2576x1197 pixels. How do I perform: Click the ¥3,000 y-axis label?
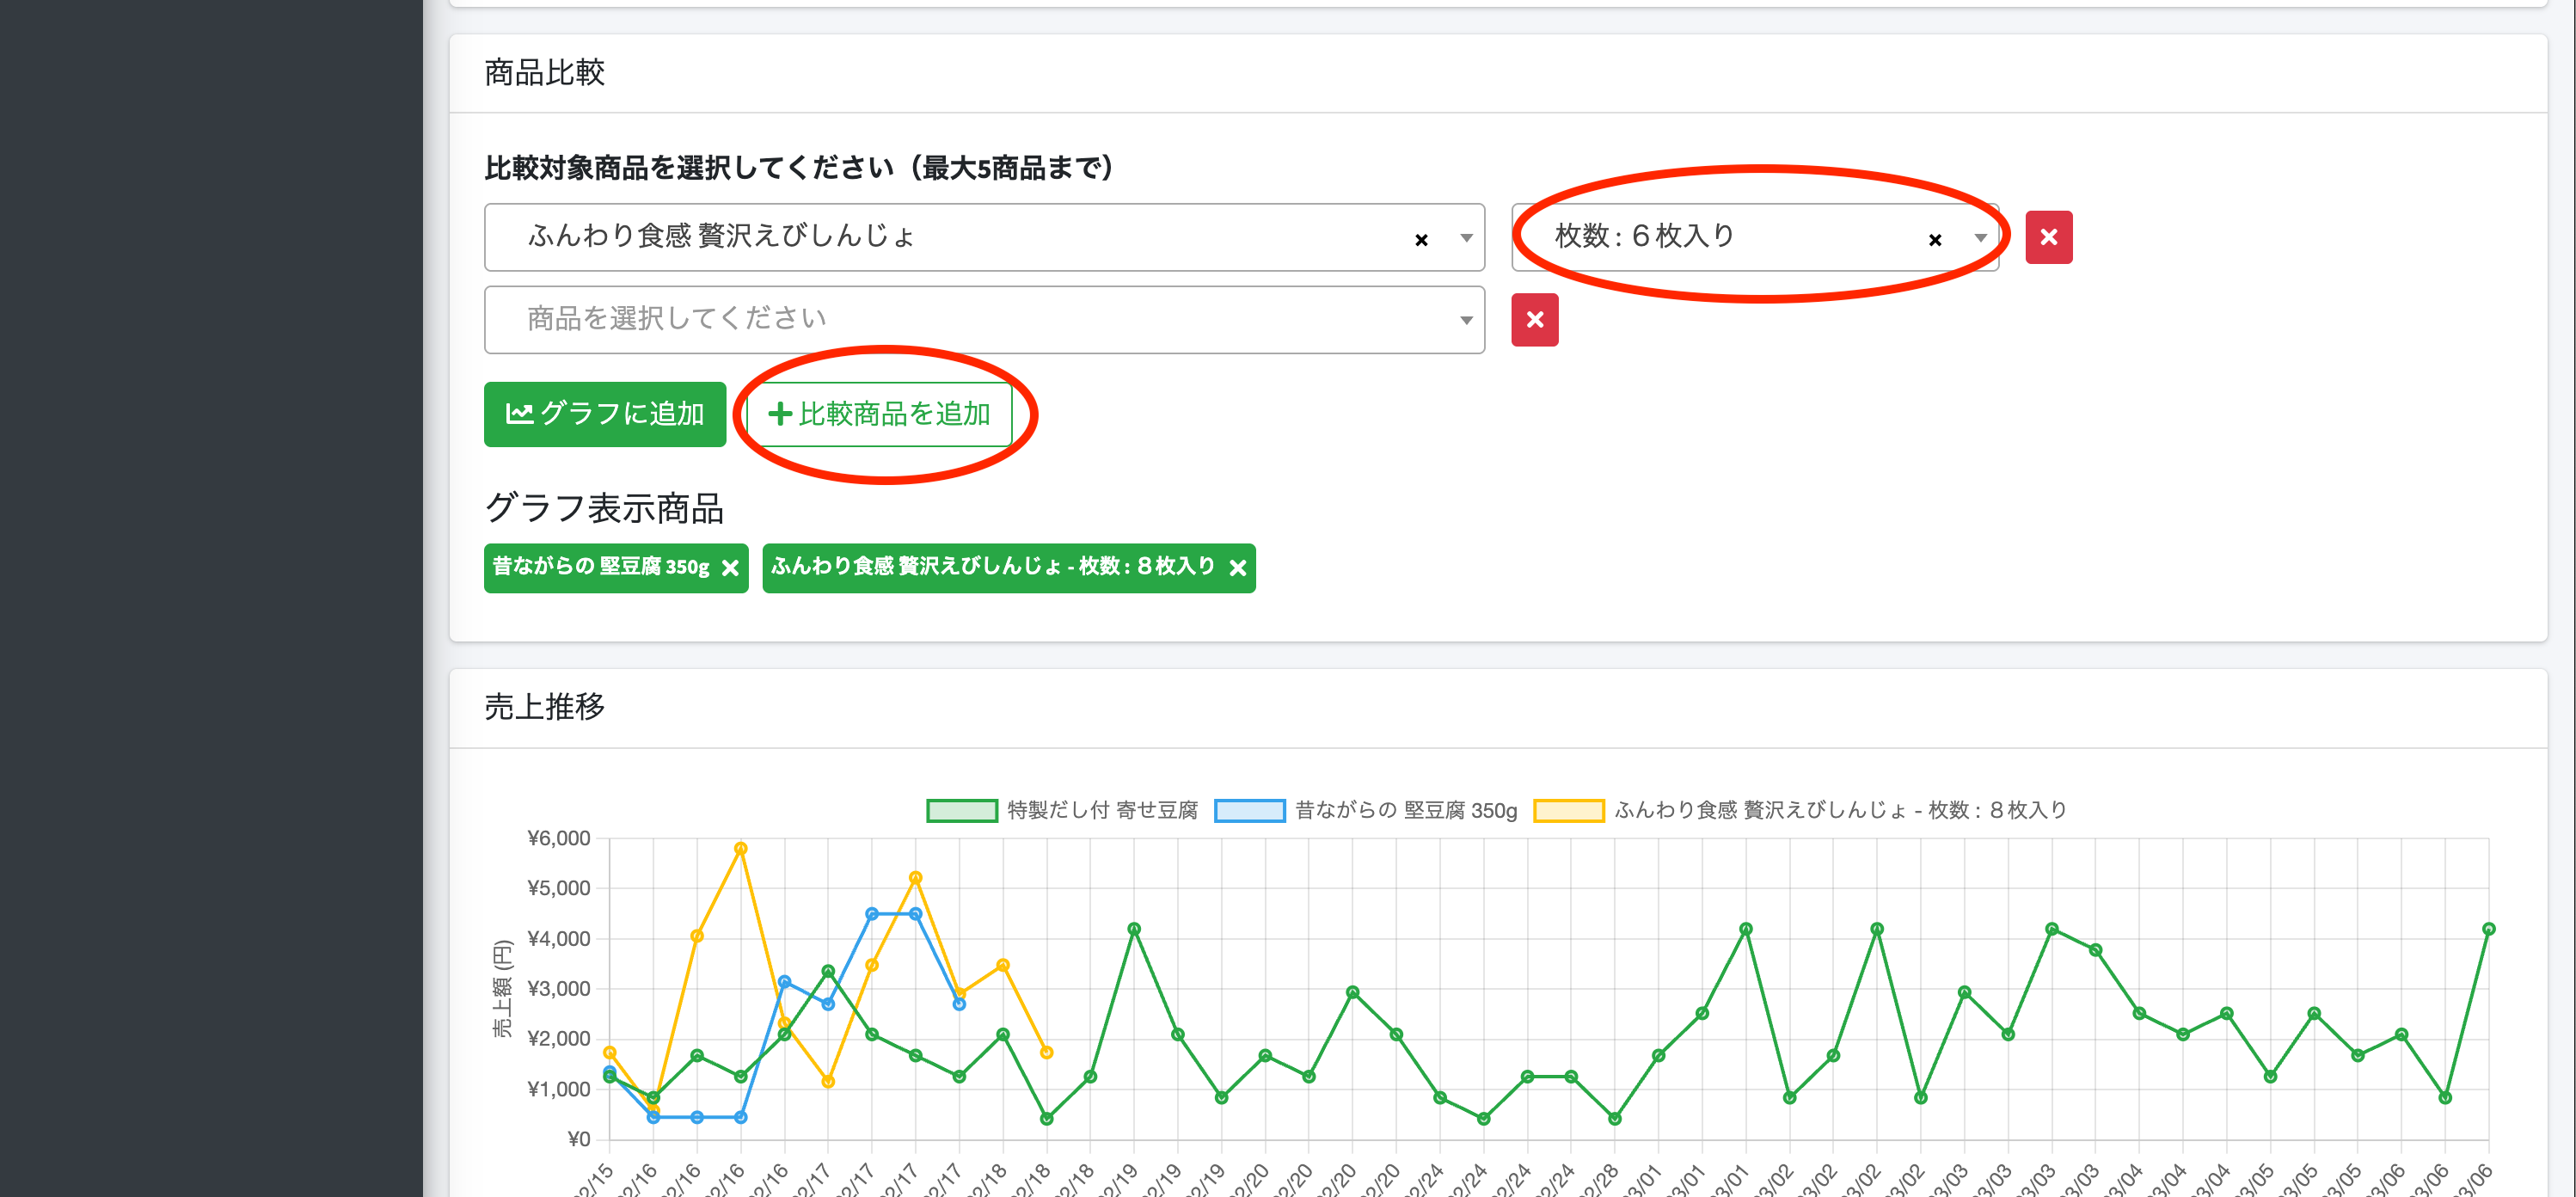[559, 989]
